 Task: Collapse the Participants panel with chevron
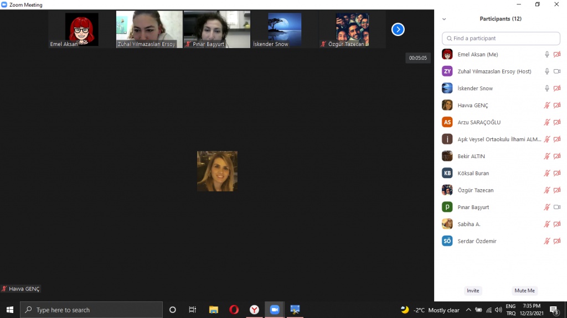(x=444, y=19)
